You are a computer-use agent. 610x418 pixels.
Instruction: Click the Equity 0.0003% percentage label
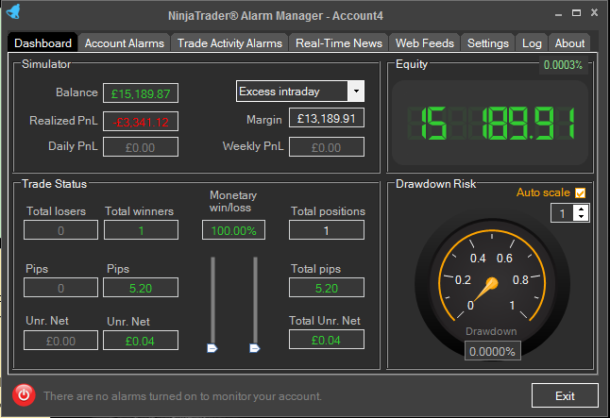[563, 64]
